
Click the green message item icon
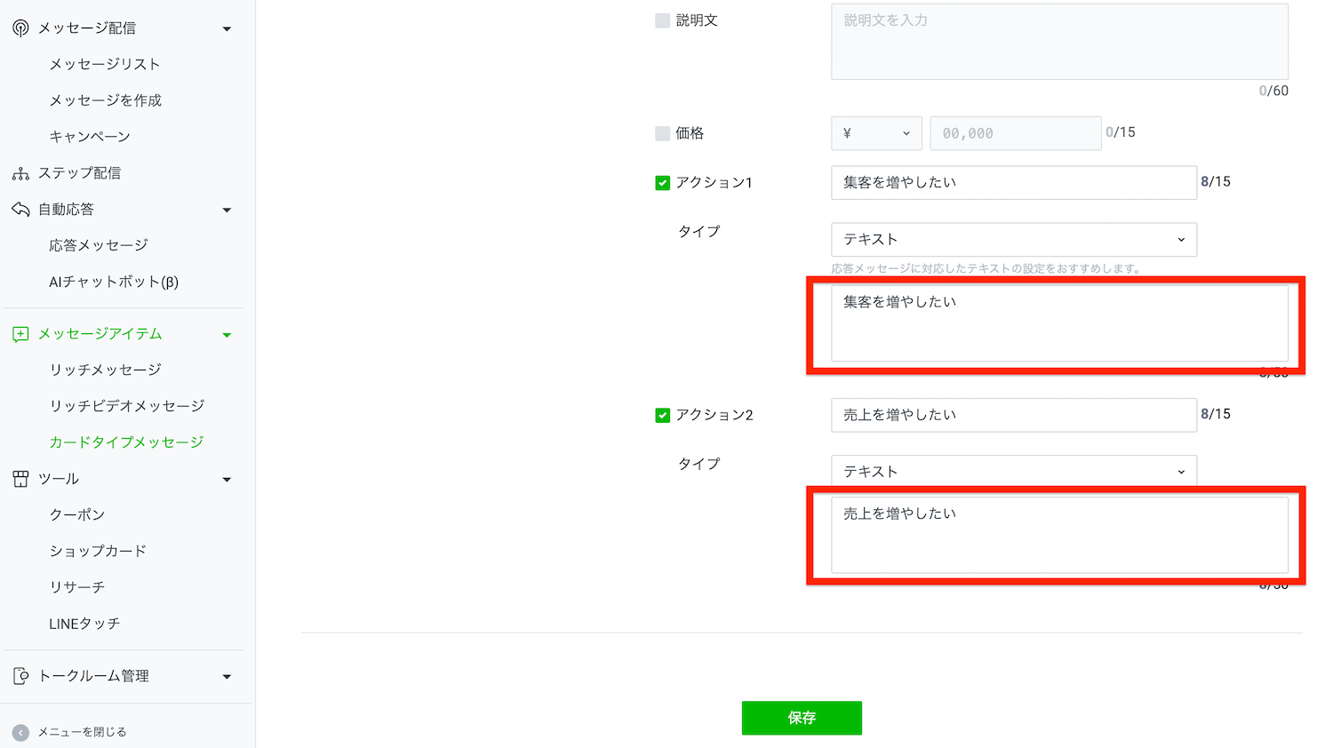pyautogui.click(x=20, y=334)
